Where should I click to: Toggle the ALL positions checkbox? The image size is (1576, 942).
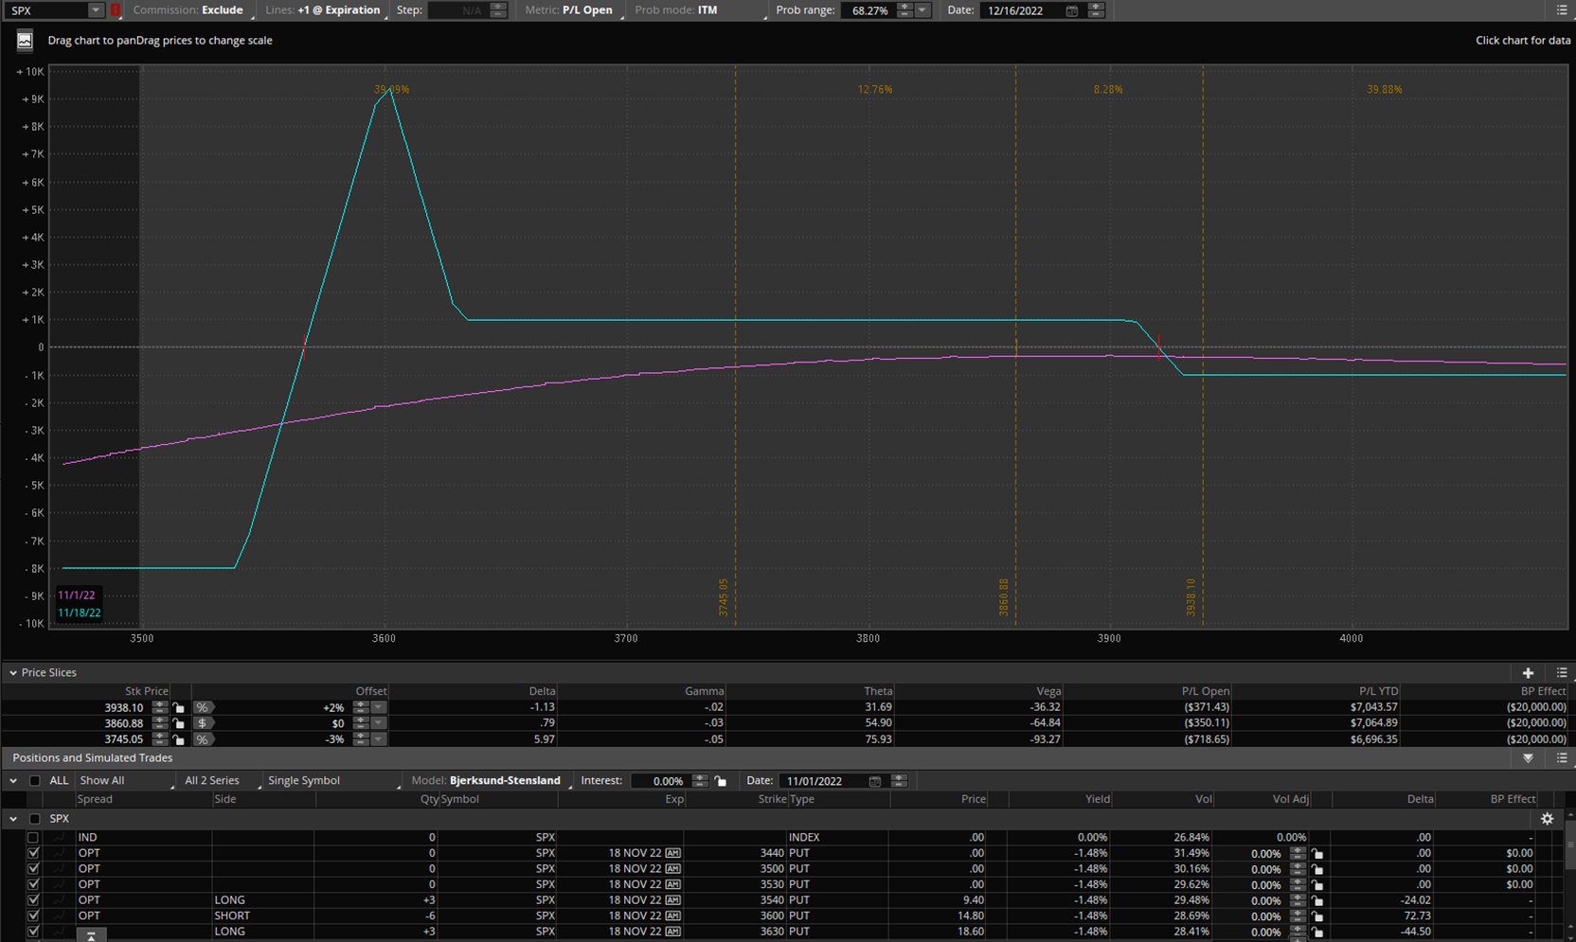(x=35, y=781)
